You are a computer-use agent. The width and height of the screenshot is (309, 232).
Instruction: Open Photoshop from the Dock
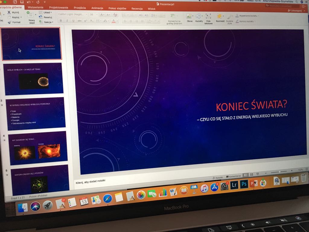click(244, 184)
